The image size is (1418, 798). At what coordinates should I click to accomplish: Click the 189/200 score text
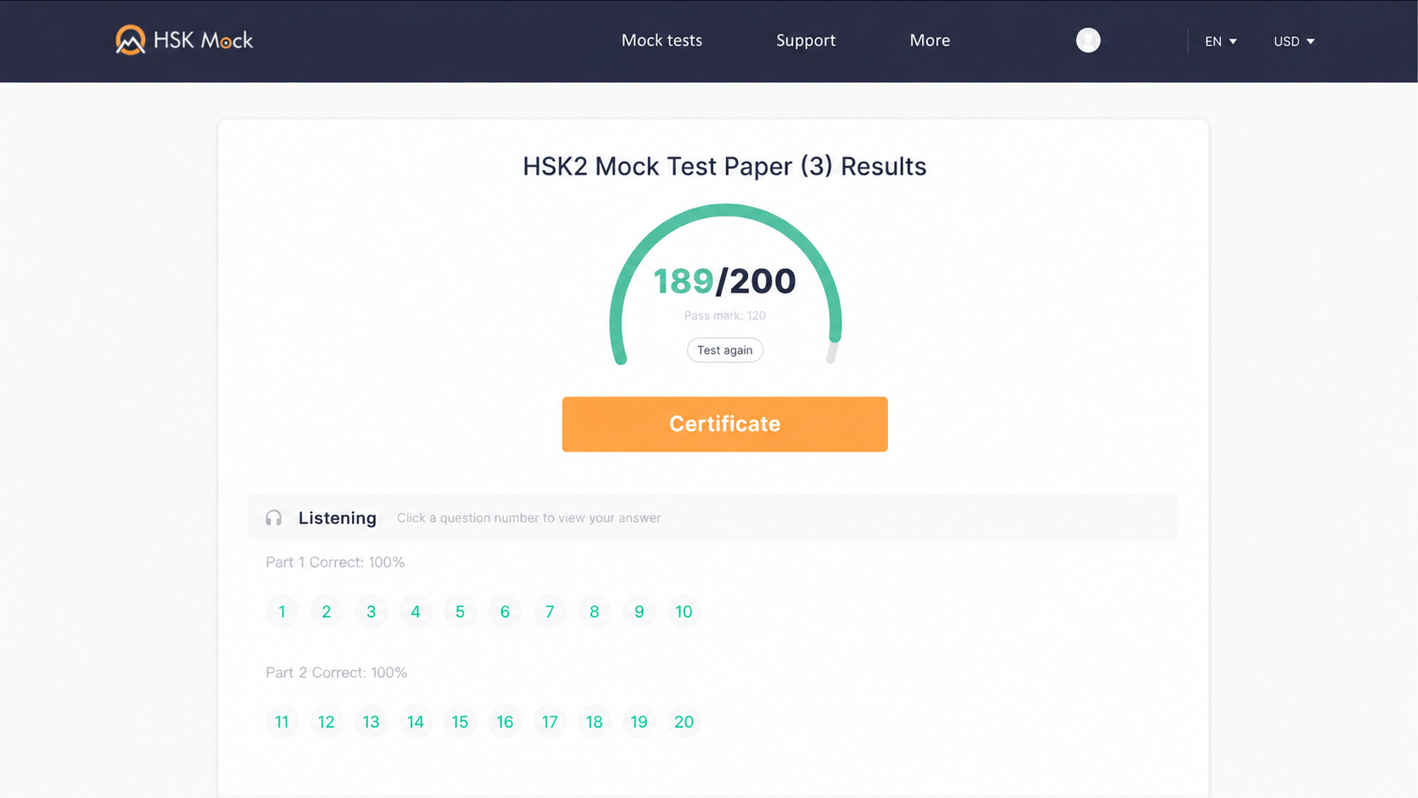[725, 282]
